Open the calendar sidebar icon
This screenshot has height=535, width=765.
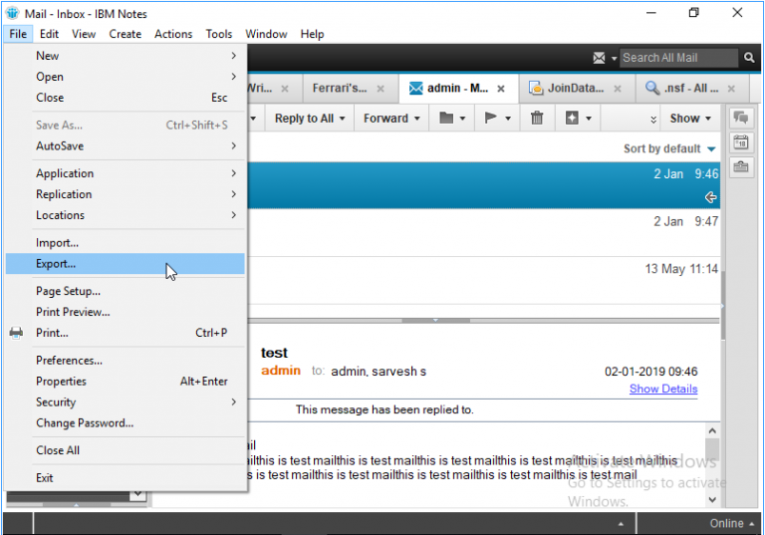pyautogui.click(x=741, y=142)
